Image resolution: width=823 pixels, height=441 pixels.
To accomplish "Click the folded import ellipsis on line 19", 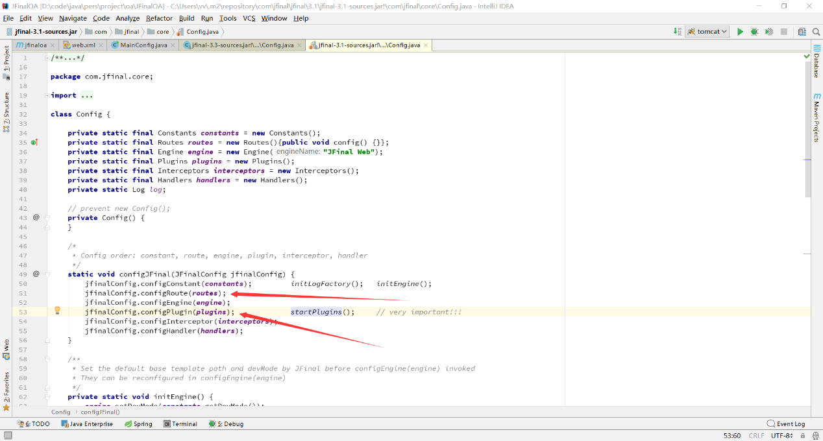I will point(87,95).
